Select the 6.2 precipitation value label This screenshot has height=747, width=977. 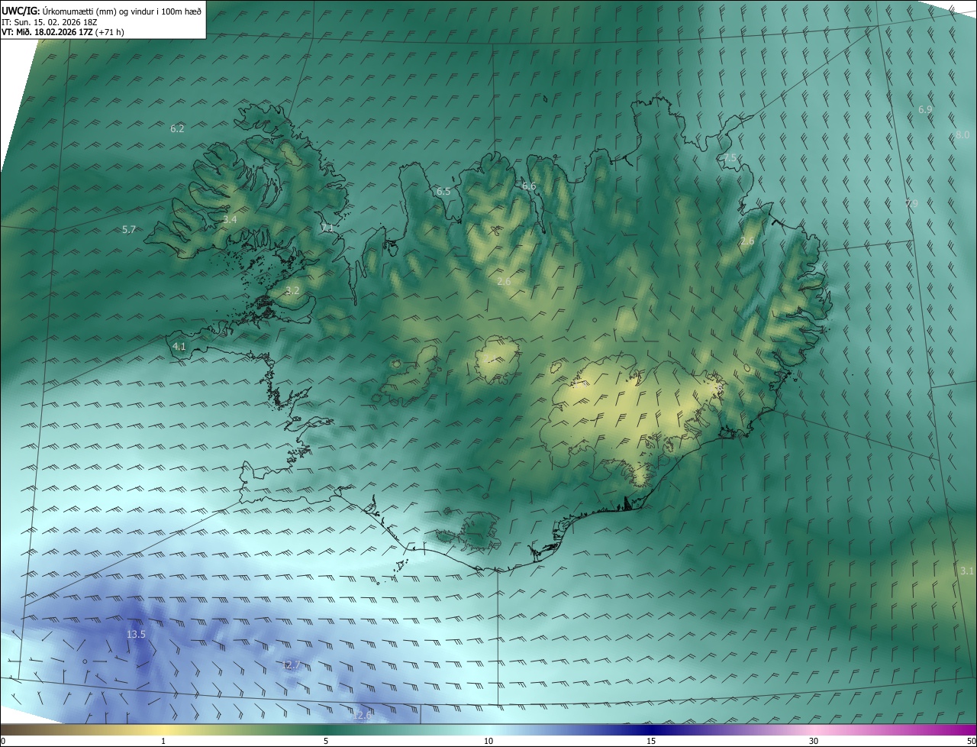(177, 128)
